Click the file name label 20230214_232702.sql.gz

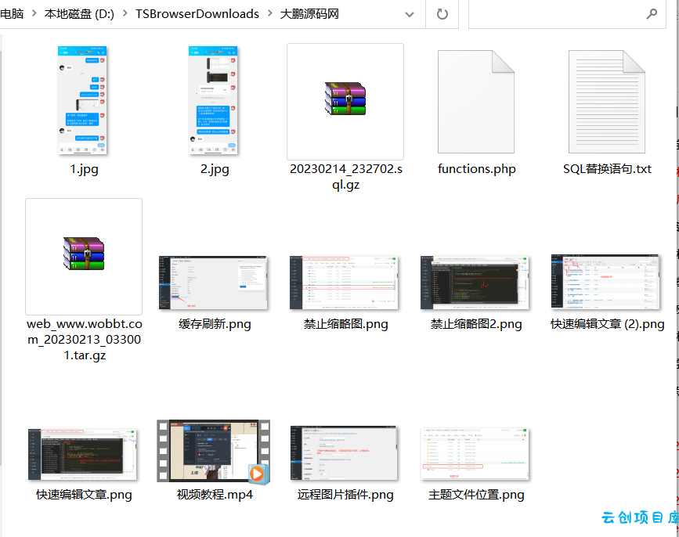point(345,177)
